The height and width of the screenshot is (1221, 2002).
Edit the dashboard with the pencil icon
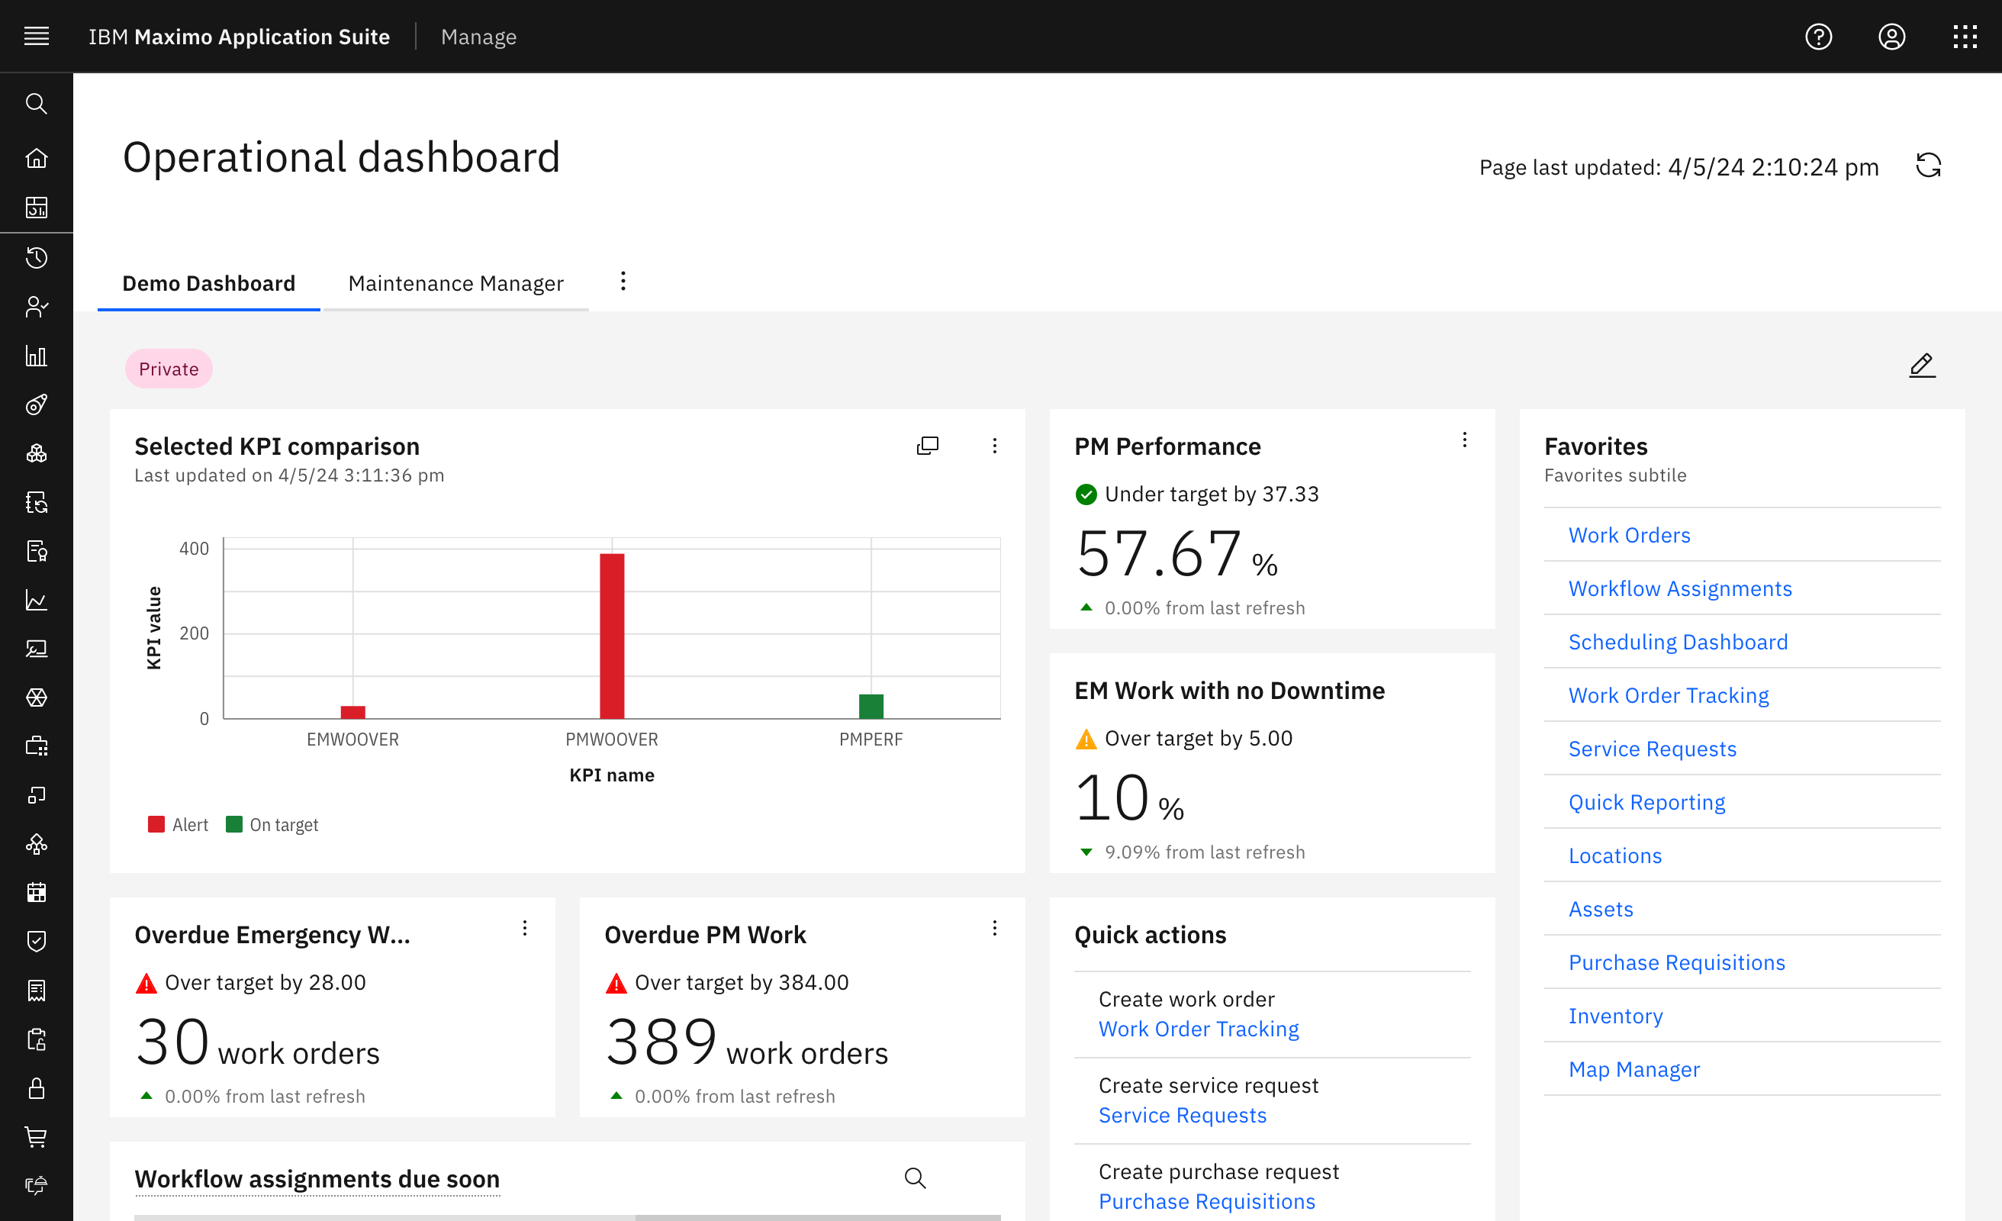click(1922, 366)
